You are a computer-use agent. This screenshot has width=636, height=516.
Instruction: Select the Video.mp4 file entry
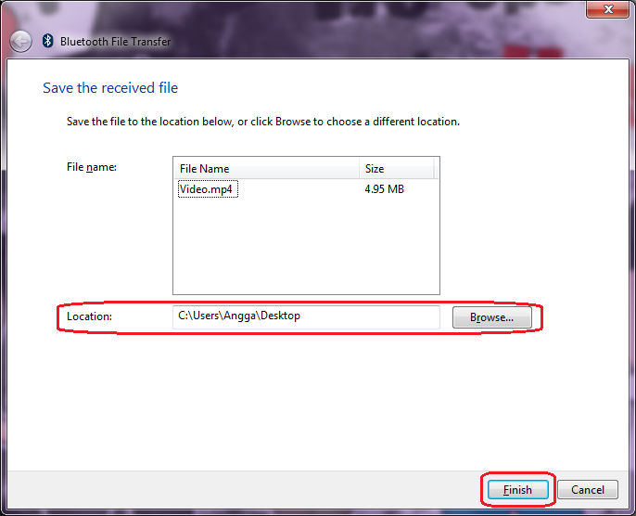point(208,189)
